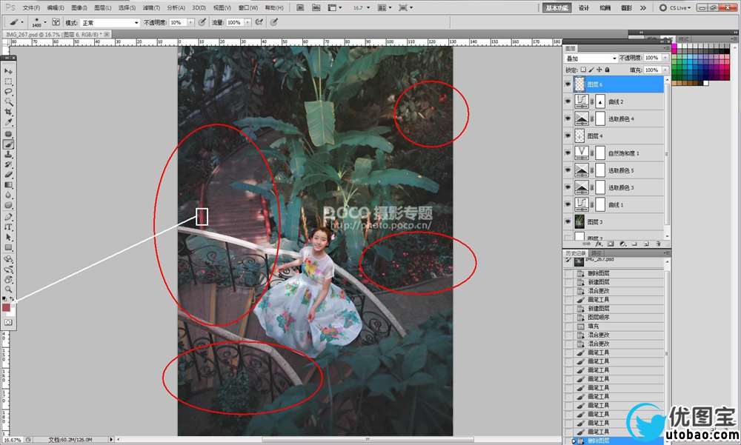Hide the 曲线 2 layer
Image resolution: width=741 pixels, height=445 pixels.
tap(568, 101)
